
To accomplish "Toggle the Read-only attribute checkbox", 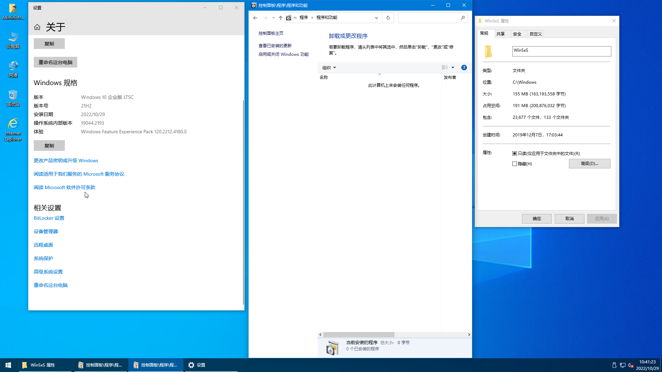I will [x=514, y=154].
